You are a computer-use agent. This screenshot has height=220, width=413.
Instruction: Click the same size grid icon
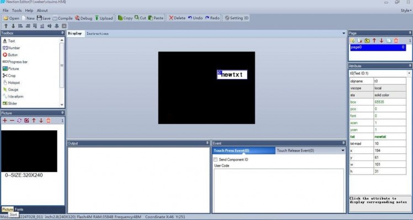64,26
